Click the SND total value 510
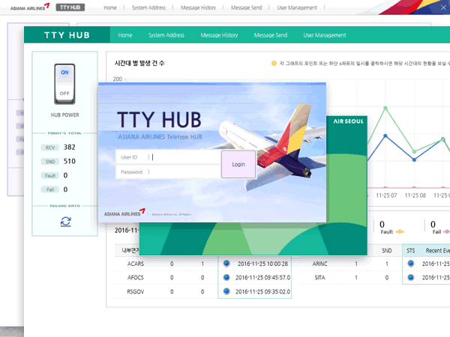This screenshot has height=337, width=450. click(69, 161)
